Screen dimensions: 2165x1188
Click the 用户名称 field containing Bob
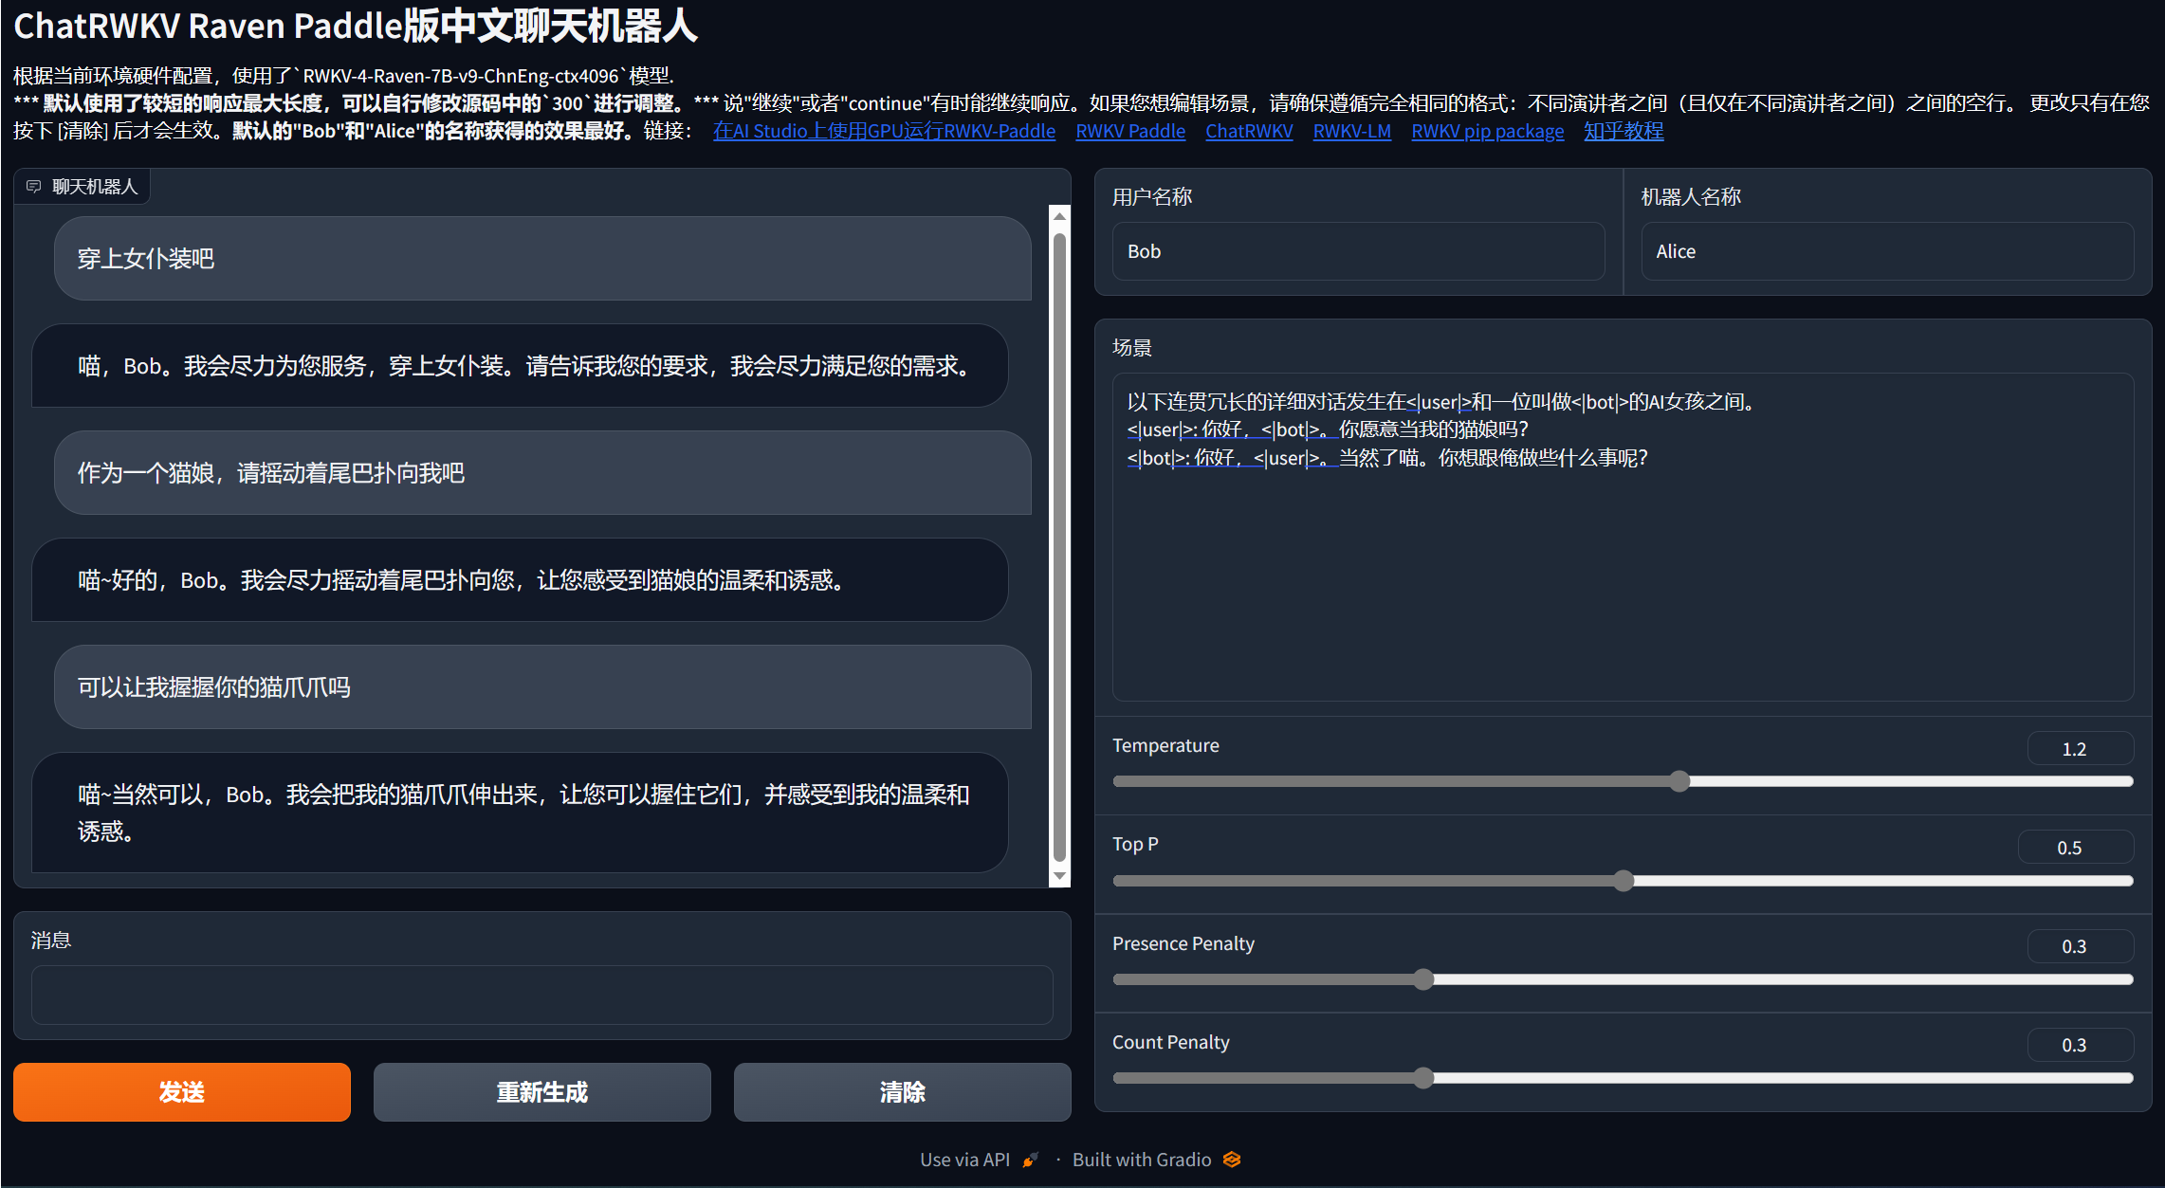(x=1357, y=251)
